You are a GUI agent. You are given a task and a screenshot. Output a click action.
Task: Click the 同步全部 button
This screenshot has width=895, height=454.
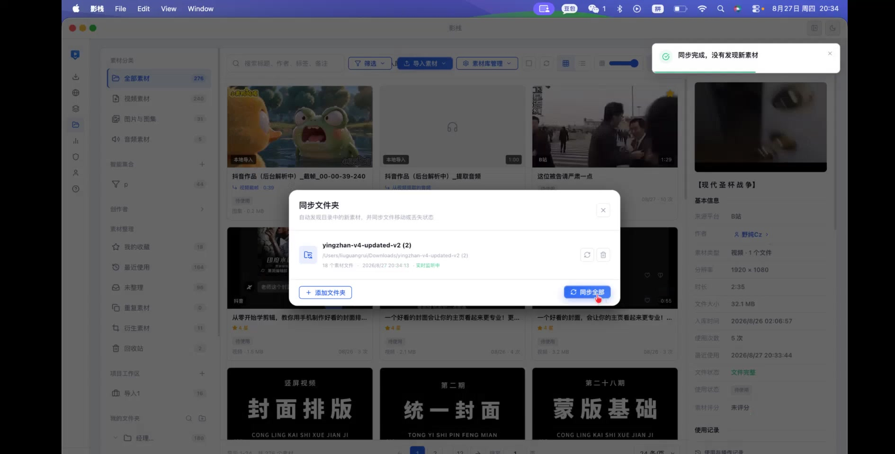click(587, 292)
